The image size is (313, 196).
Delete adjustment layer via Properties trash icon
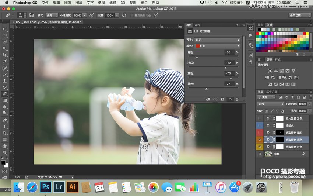tap(237, 99)
